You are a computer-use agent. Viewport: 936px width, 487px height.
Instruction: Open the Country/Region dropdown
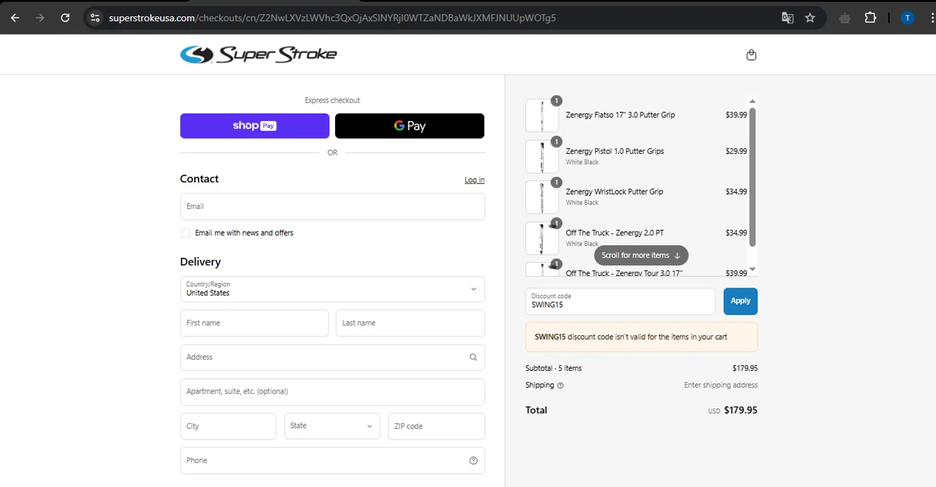(x=332, y=289)
